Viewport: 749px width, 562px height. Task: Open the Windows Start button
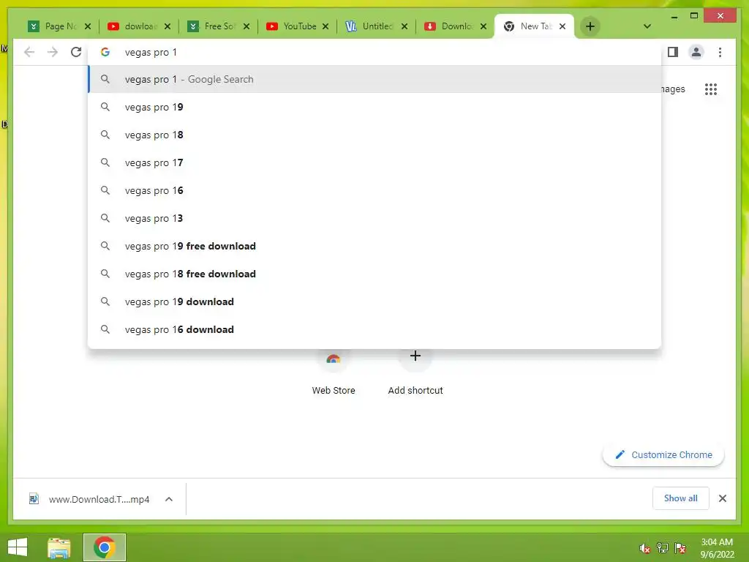coord(18,547)
